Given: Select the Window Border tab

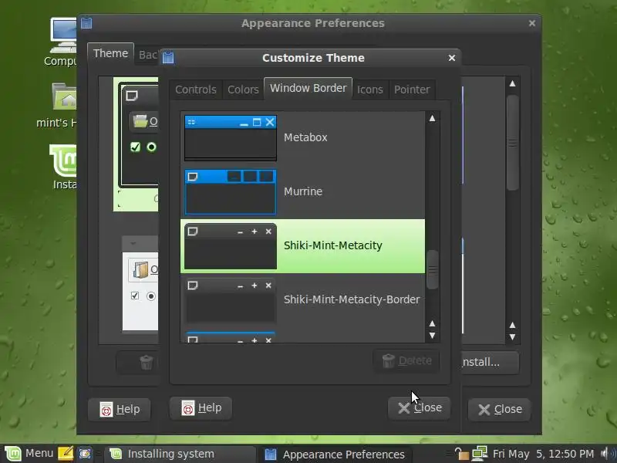Looking at the screenshot, I should [308, 88].
